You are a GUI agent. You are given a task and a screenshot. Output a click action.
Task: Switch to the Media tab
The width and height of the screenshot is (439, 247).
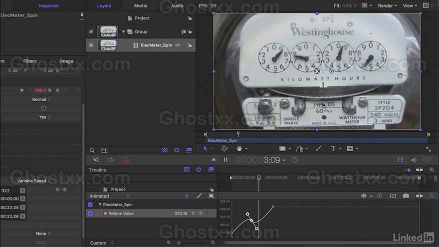(x=141, y=5)
